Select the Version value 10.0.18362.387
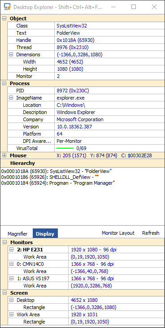The image size is (165, 328). tap(74, 127)
